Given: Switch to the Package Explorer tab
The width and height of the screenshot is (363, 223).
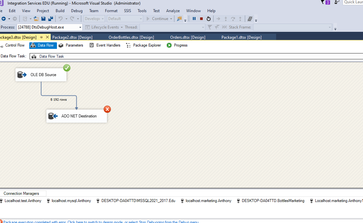Looking at the screenshot, I should (x=143, y=45).
